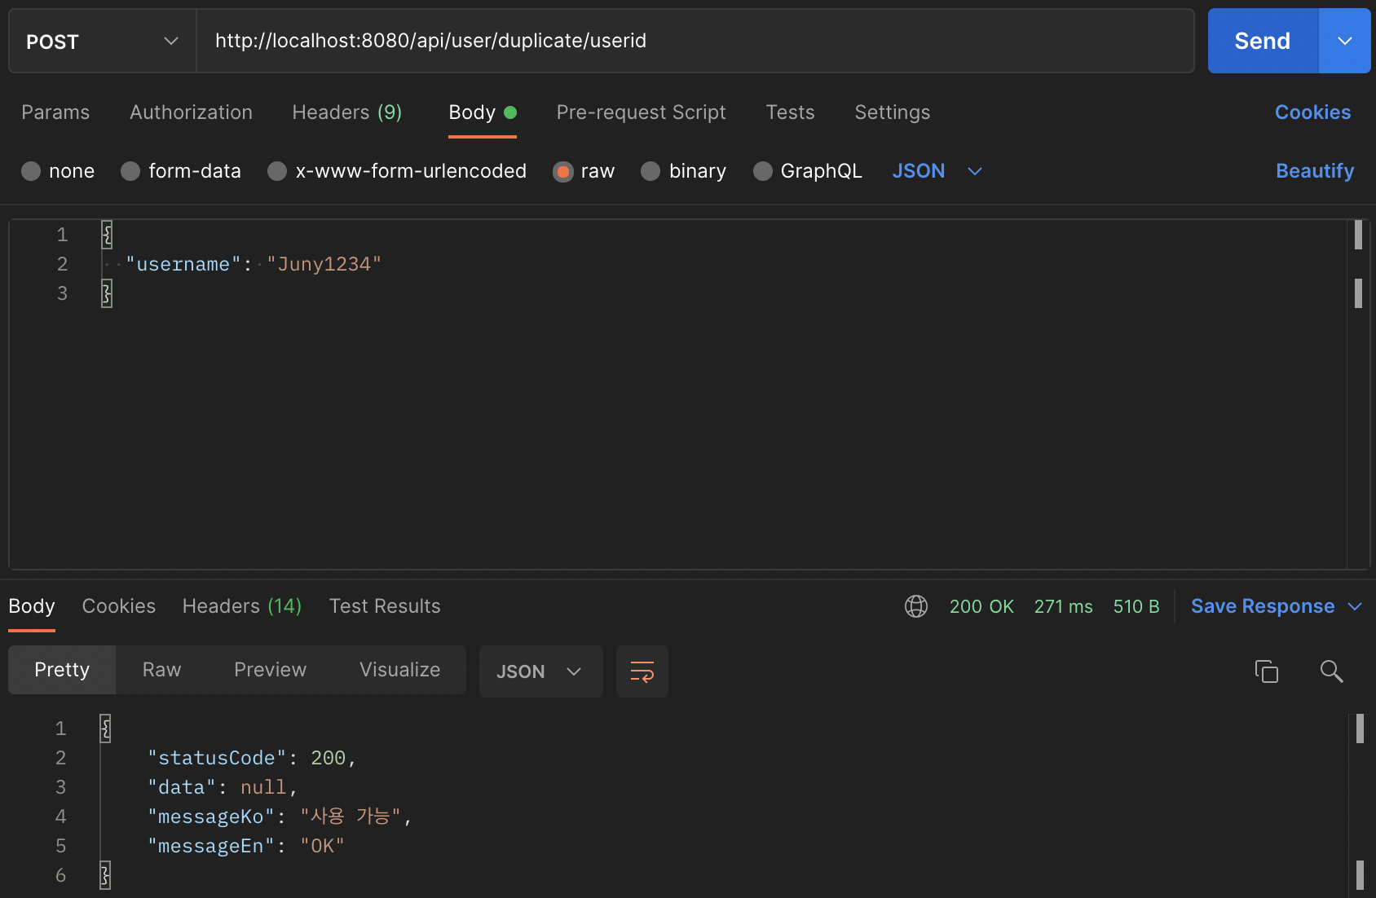This screenshot has height=898, width=1376.
Task: Open the response Headers (14) tab
Action: (242, 606)
